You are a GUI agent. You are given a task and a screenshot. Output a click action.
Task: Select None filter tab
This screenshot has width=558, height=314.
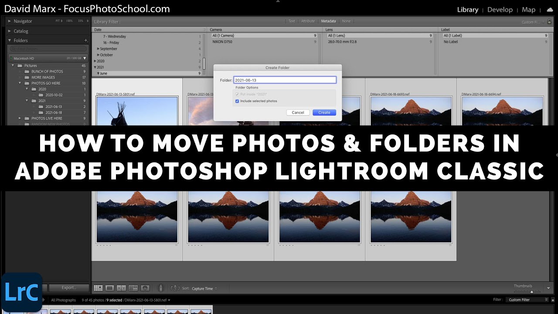click(346, 21)
